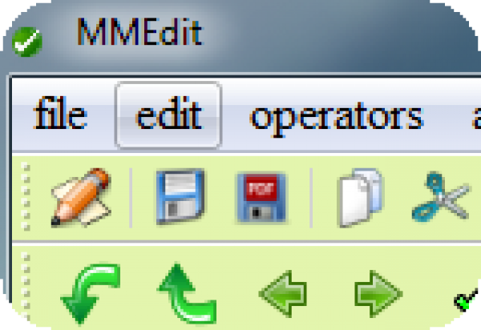Export using the red PDF floppy icon
The width and height of the screenshot is (481, 330).
pyautogui.click(x=261, y=197)
